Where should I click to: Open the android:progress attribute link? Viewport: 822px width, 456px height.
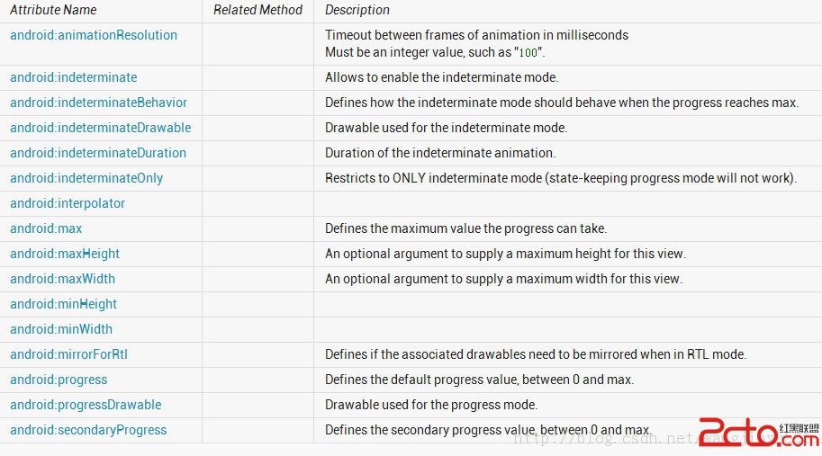(59, 380)
